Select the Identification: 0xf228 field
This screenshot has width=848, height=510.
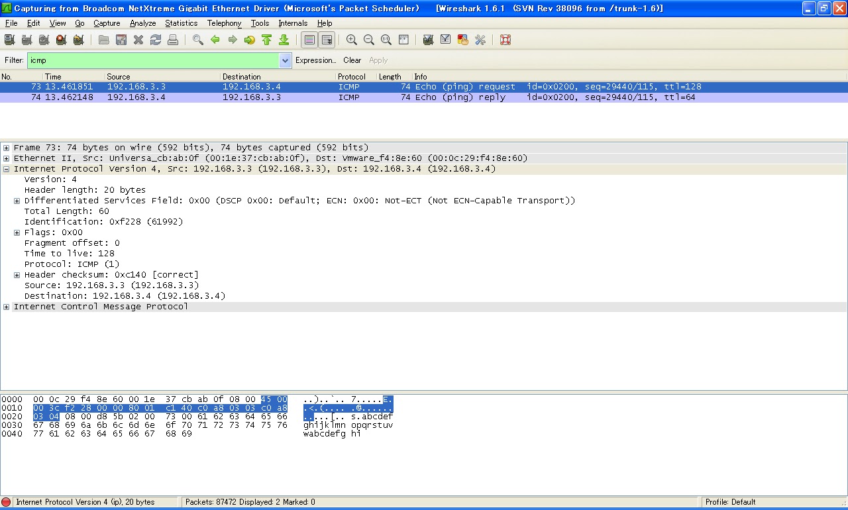(104, 222)
